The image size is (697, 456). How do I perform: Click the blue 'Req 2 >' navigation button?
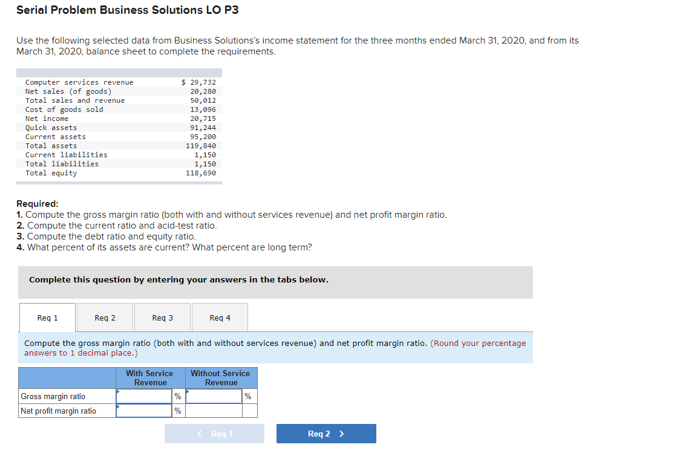coord(326,433)
